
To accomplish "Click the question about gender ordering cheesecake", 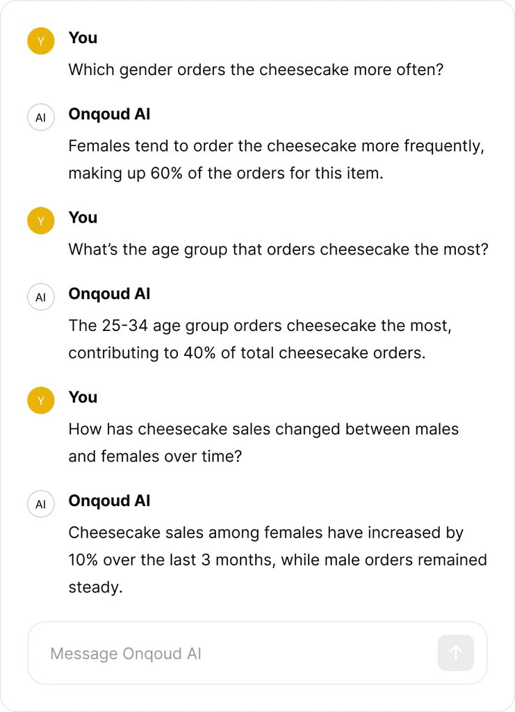I will (x=256, y=70).
